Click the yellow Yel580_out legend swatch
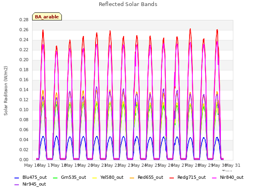This screenshot has width=257, height=192. [95, 178]
